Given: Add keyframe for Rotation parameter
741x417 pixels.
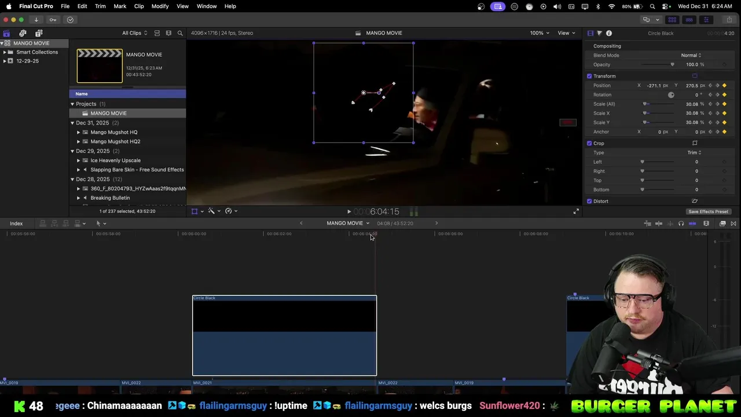Looking at the screenshot, I should click(724, 94).
